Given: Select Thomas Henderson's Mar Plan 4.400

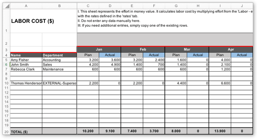Looking at the screenshot, I should click(x=176, y=83).
